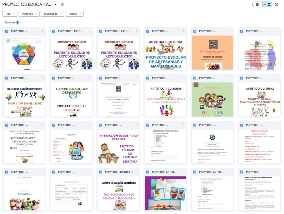The image size is (284, 214).
Task: Open three-dot menu of the Artesanías y Manualidades card
Action: click(184, 31)
